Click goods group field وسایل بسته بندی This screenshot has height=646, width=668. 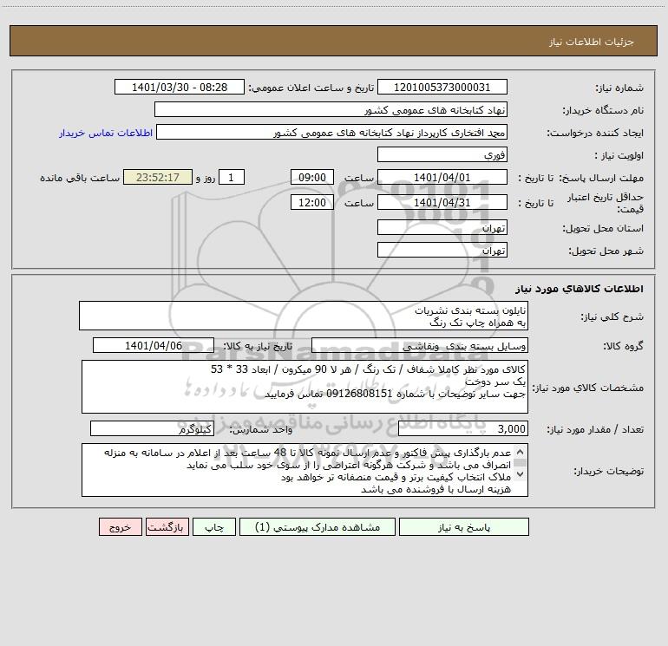click(x=420, y=345)
